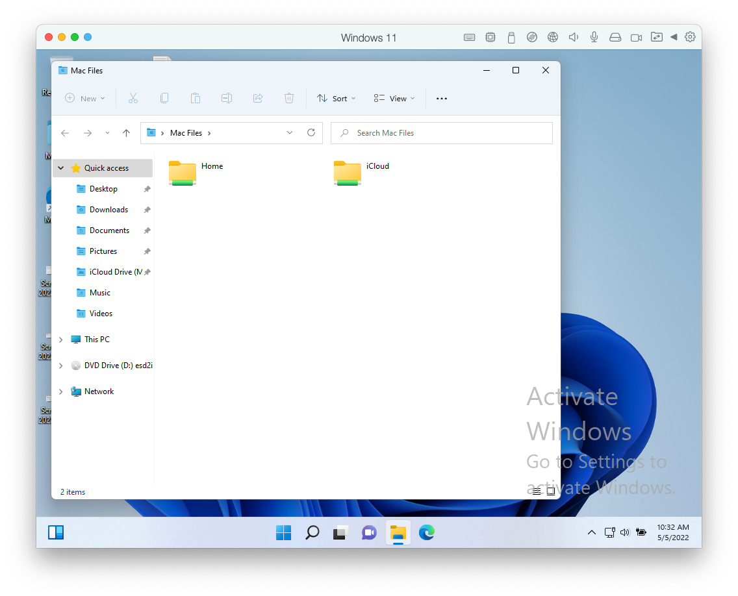Click the Parallels network globe icon
The width and height of the screenshot is (738, 596).
point(553,37)
